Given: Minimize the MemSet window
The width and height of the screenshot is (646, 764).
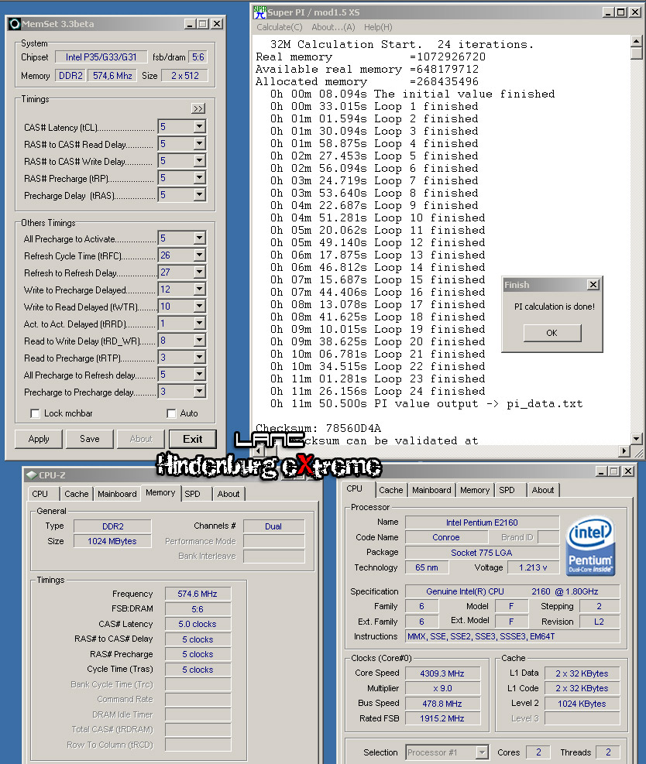Looking at the screenshot, I should [191, 24].
